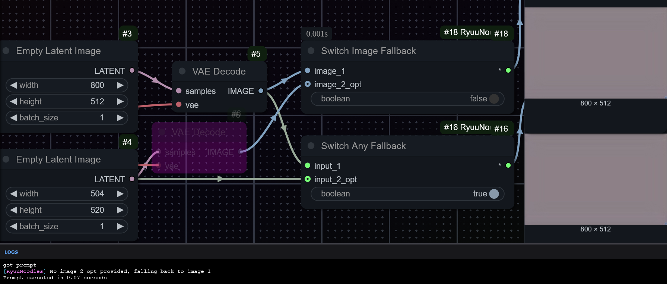Click IMAGE output socket on VAE Decode #5
This screenshot has height=284, width=667.
(x=261, y=91)
